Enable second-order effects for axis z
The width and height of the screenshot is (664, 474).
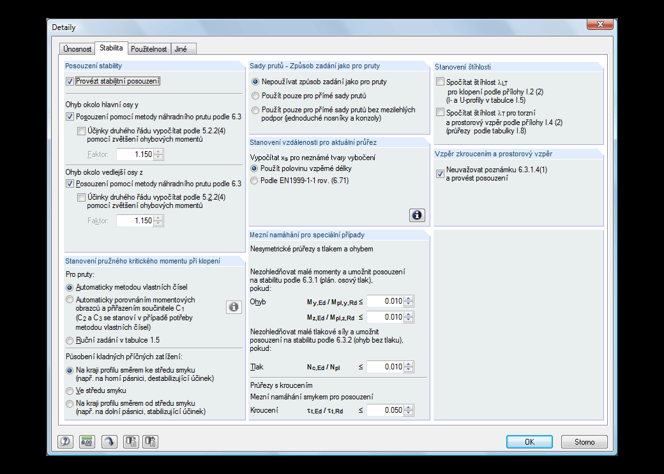[81, 197]
